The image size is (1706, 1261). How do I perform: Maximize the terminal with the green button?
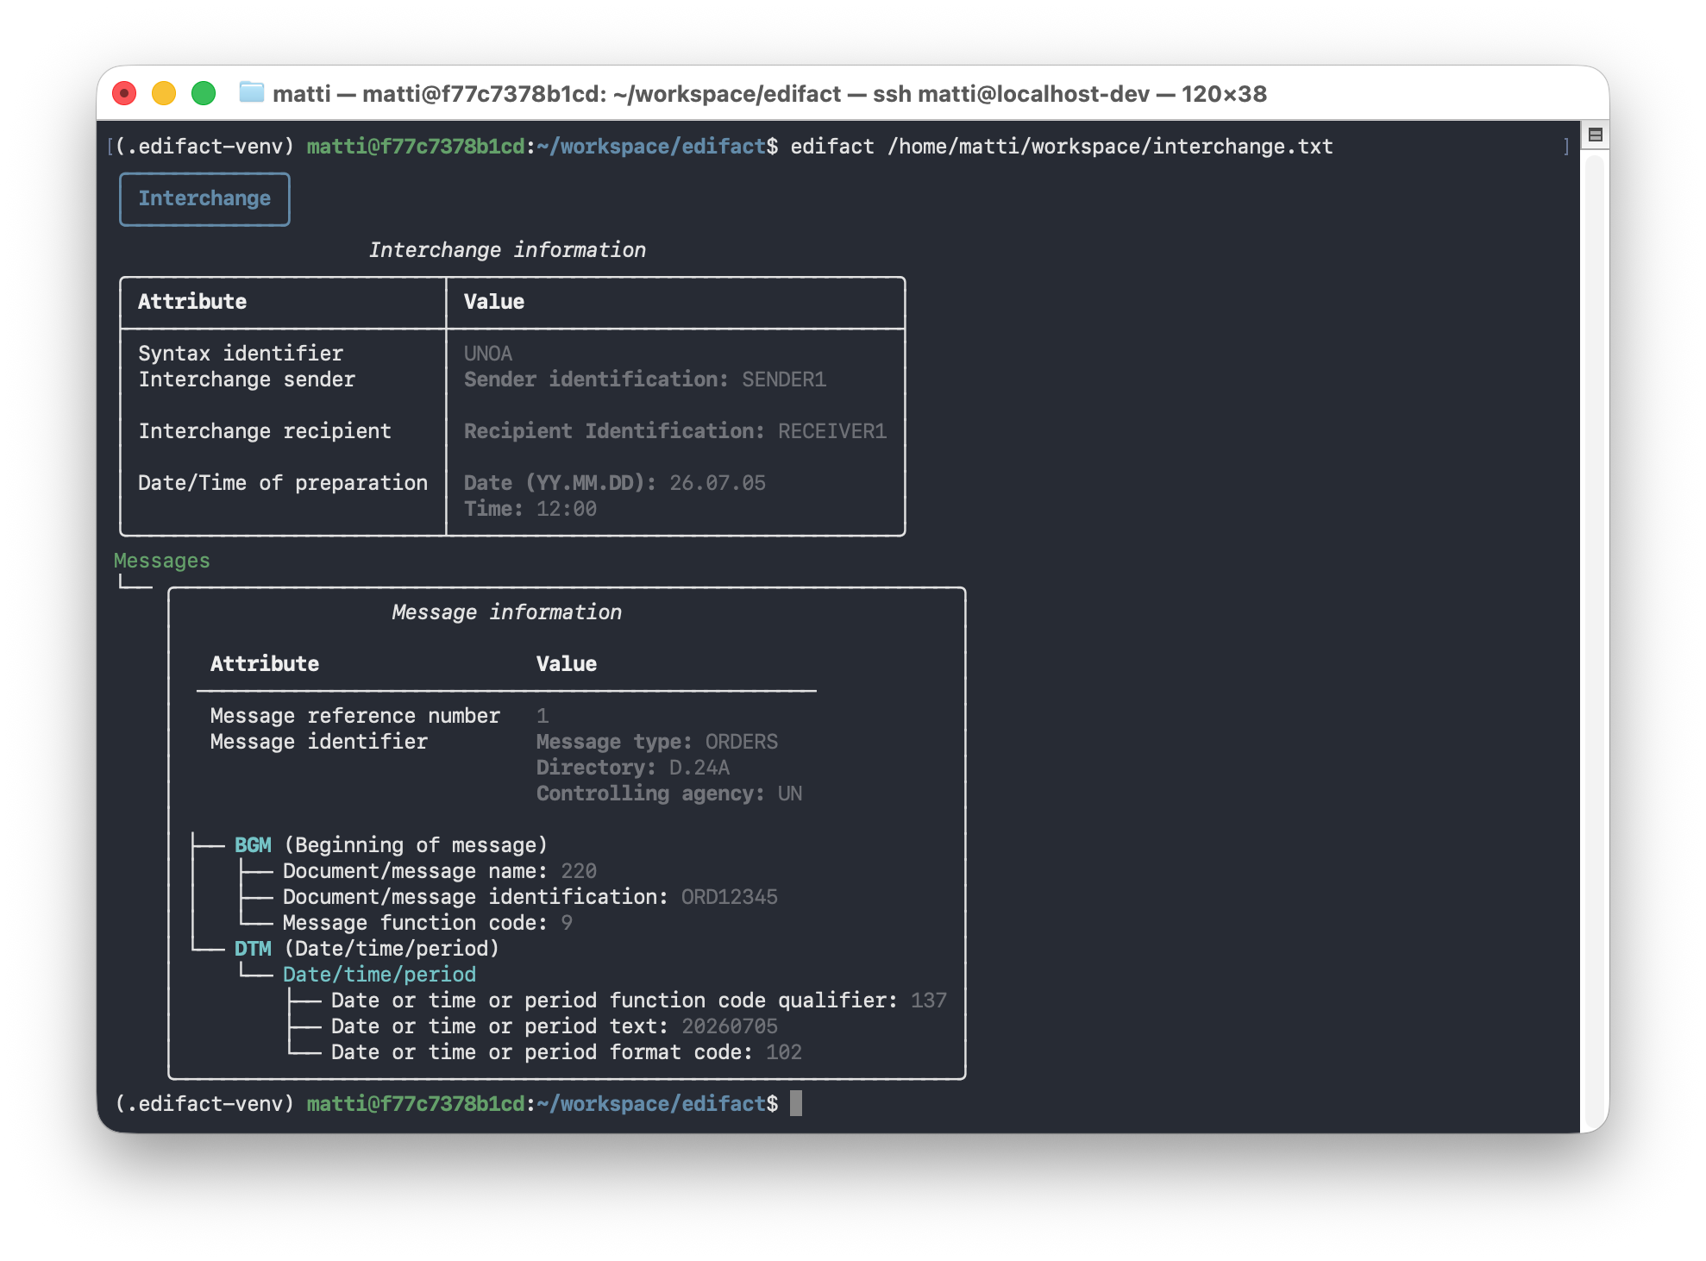204,93
